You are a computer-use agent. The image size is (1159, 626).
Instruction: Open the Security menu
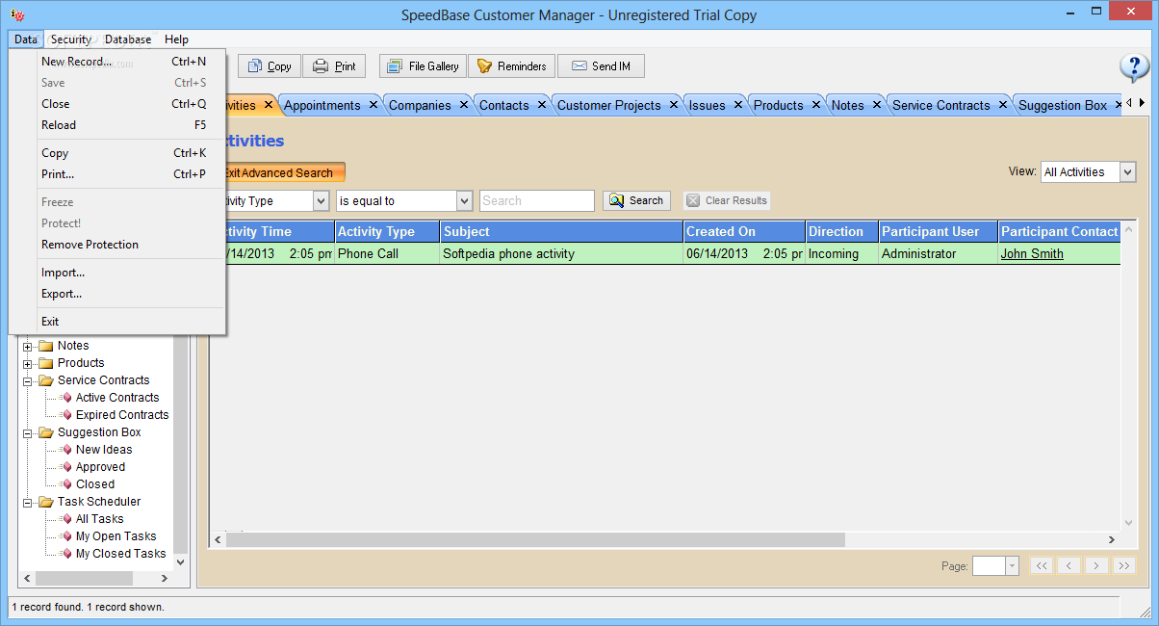coord(71,39)
